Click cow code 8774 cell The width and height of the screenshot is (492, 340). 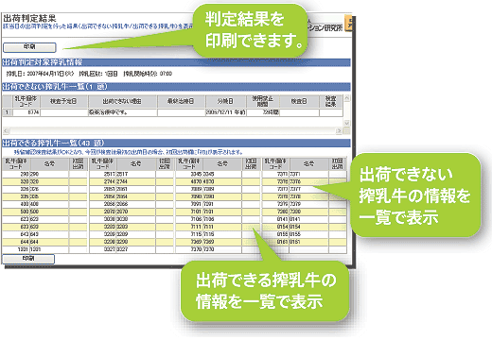click(x=26, y=112)
